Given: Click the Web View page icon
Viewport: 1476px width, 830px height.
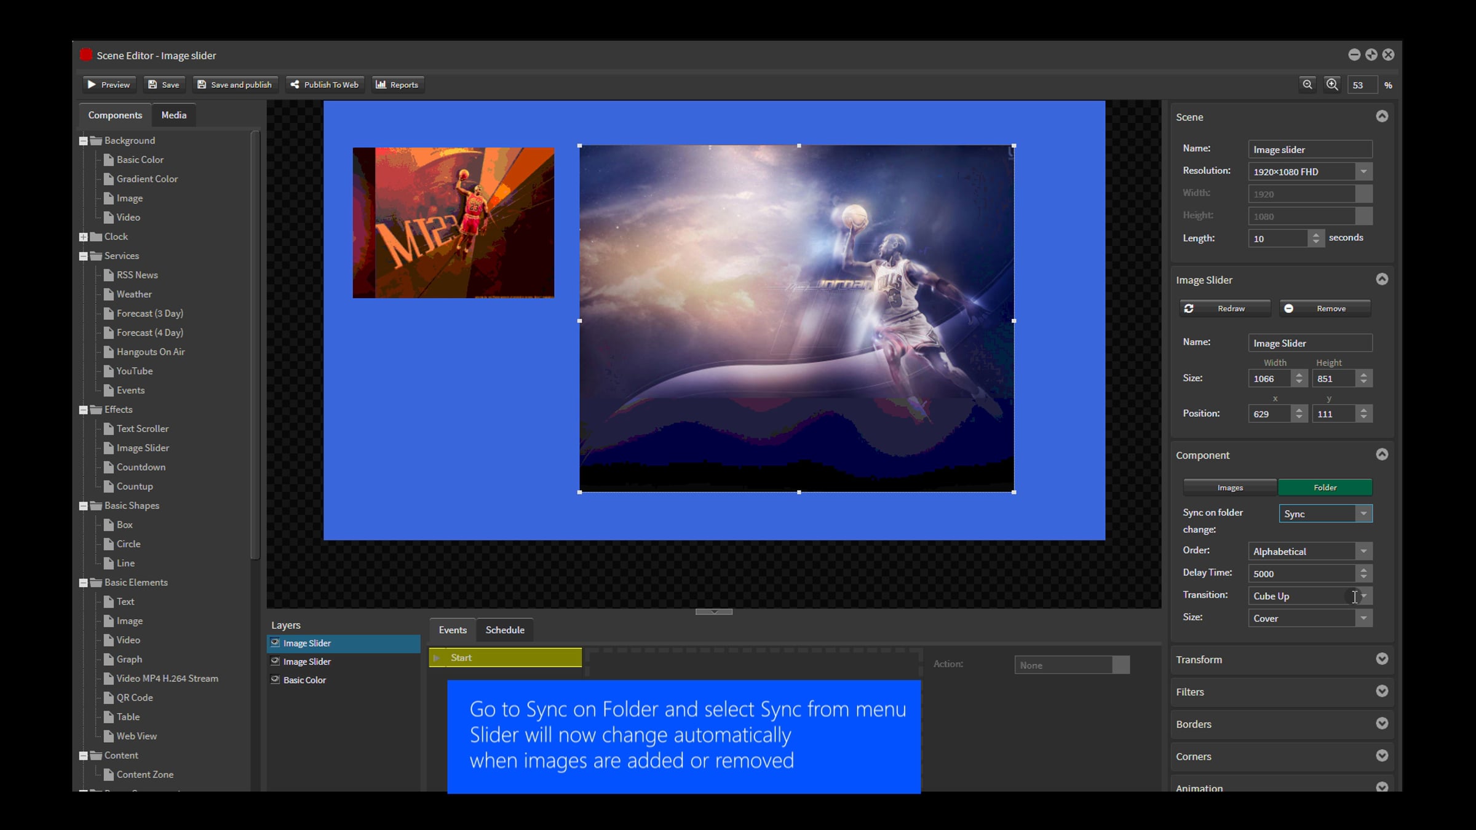Looking at the screenshot, I should [109, 736].
